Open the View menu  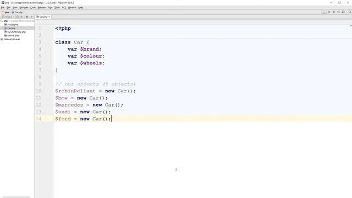[x=15, y=8]
